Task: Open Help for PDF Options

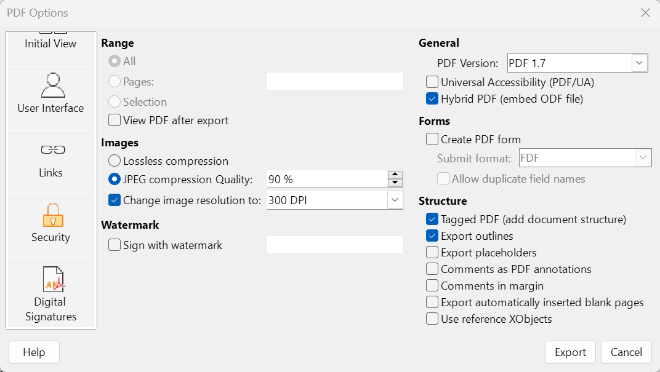Action: [x=34, y=352]
